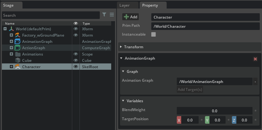Select the World (defaultPrim) row label
262x130 pixels.
[33, 29]
